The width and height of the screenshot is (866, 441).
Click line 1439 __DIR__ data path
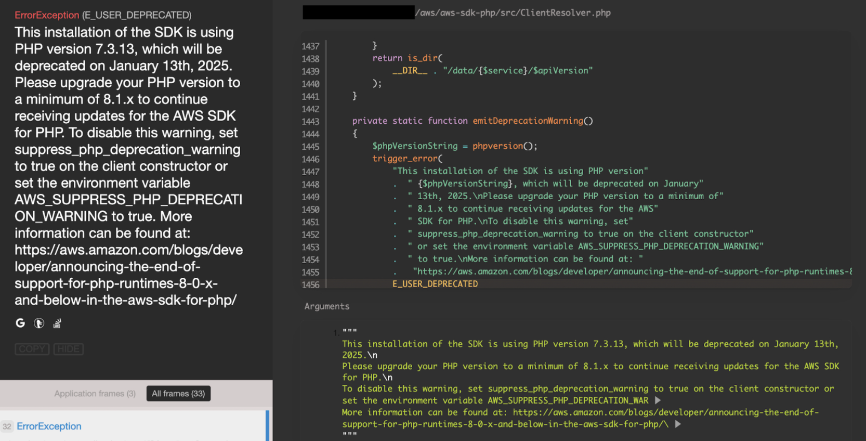pyautogui.click(x=493, y=71)
